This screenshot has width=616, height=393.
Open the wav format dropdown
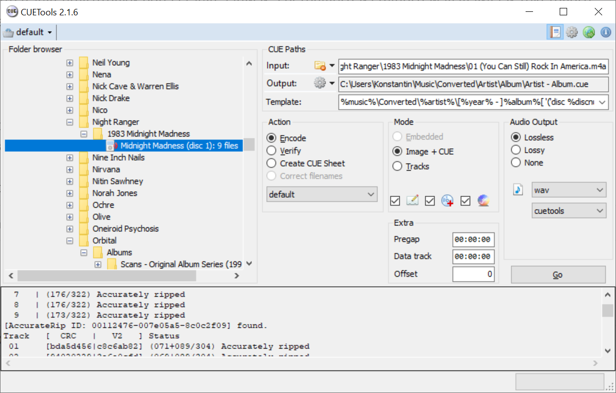click(x=569, y=190)
